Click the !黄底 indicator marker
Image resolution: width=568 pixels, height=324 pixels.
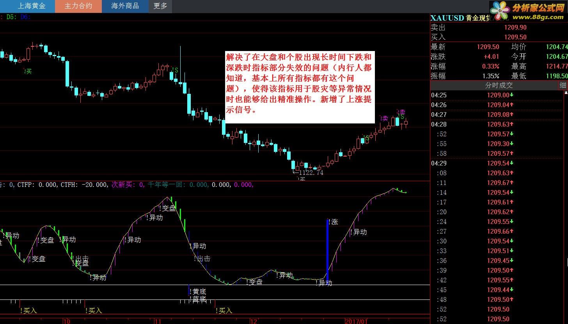[198, 291]
